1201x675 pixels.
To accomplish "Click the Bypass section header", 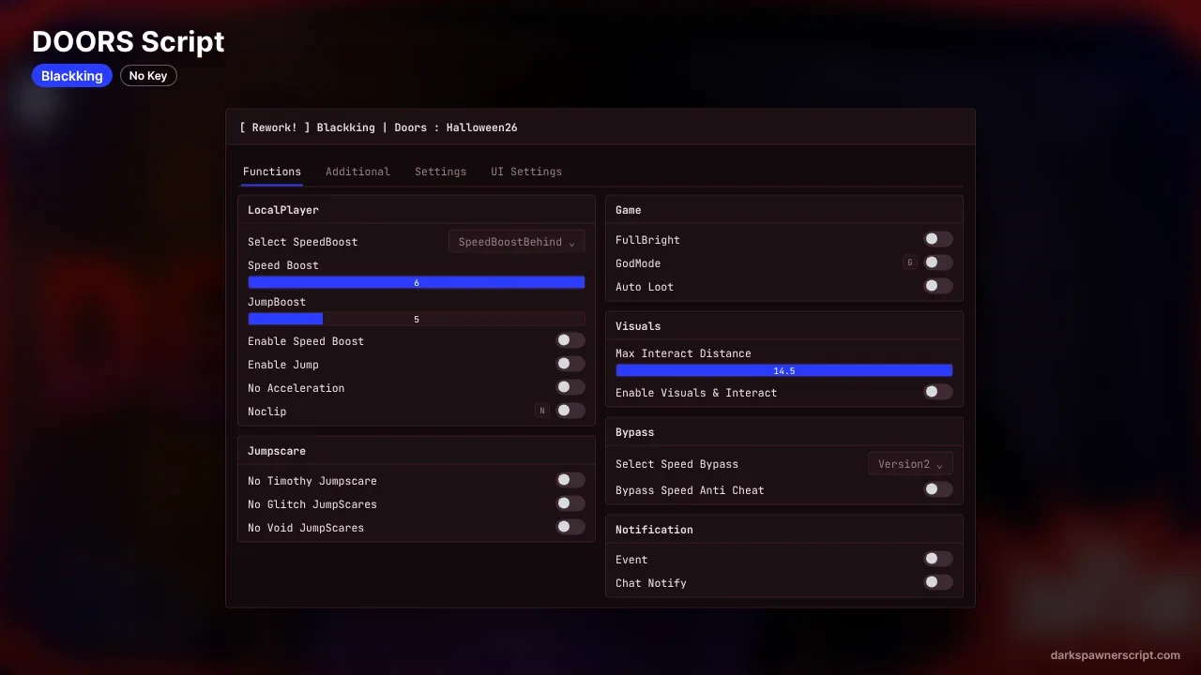I will 635,432.
